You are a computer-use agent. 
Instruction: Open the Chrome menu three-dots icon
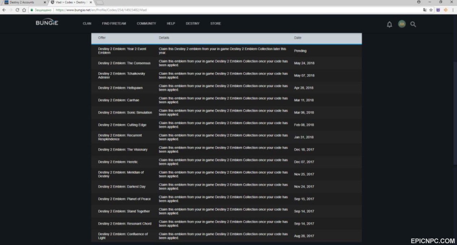pos(453,10)
